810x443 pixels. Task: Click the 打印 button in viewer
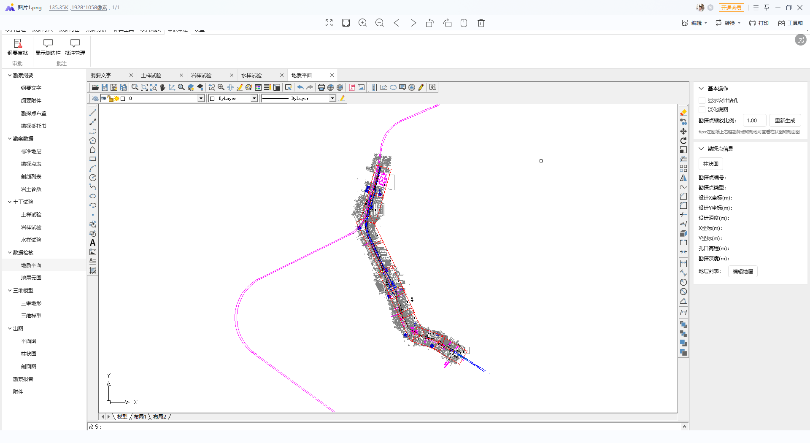[x=759, y=23]
